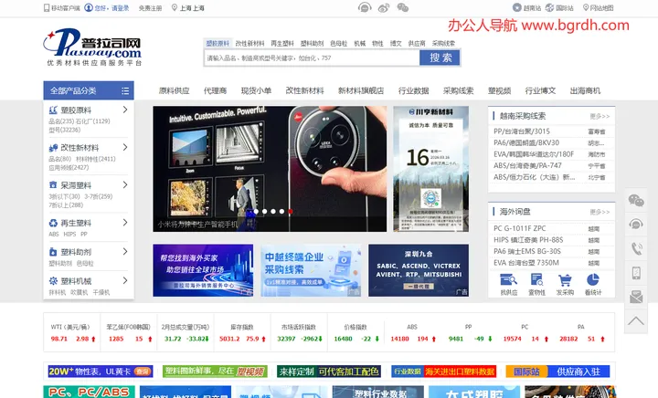Click the floating phone call icon
The width and height of the screenshot is (658, 398).
click(x=636, y=248)
